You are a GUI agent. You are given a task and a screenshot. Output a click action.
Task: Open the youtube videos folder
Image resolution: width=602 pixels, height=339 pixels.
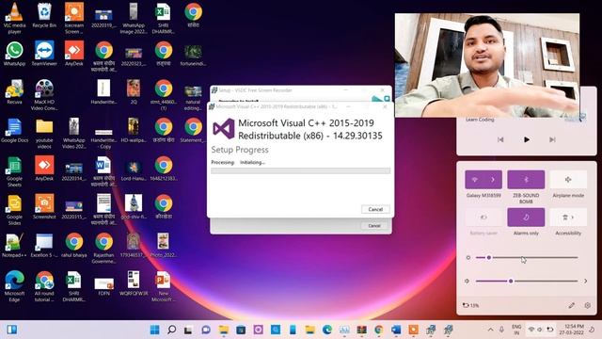tap(44, 133)
